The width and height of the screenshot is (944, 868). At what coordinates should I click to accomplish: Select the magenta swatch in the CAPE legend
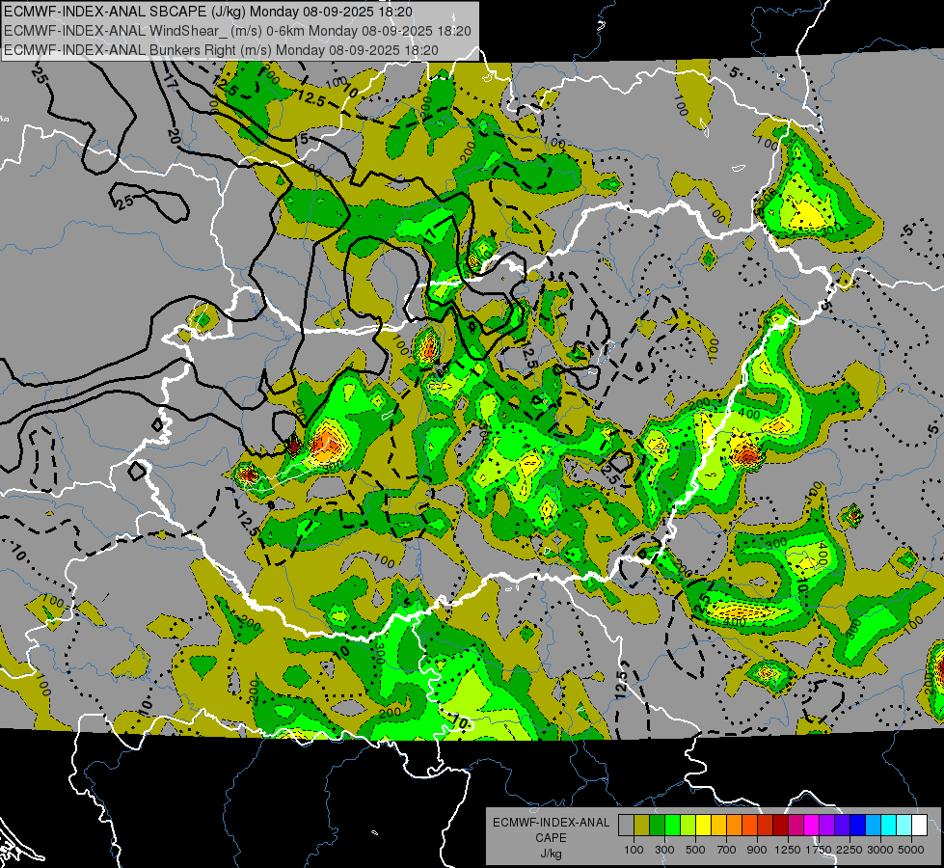coord(812,826)
